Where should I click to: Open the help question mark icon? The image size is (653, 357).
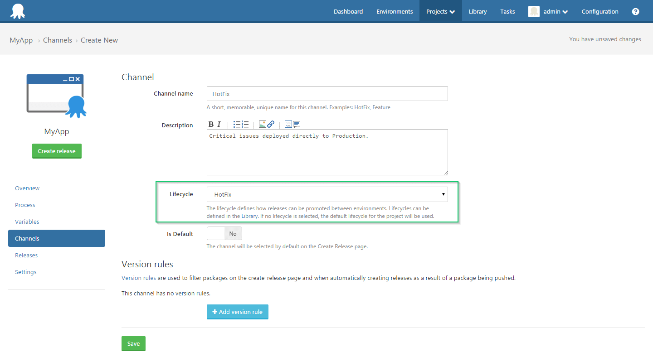tap(635, 12)
